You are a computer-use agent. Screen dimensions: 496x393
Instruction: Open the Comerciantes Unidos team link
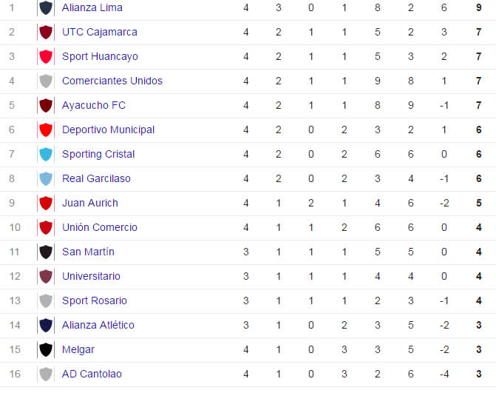click(112, 81)
